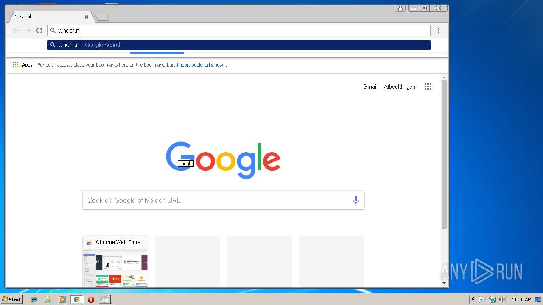Open a new tab with the blank tab button
Viewport: 543px width, 305px height.
(x=102, y=17)
